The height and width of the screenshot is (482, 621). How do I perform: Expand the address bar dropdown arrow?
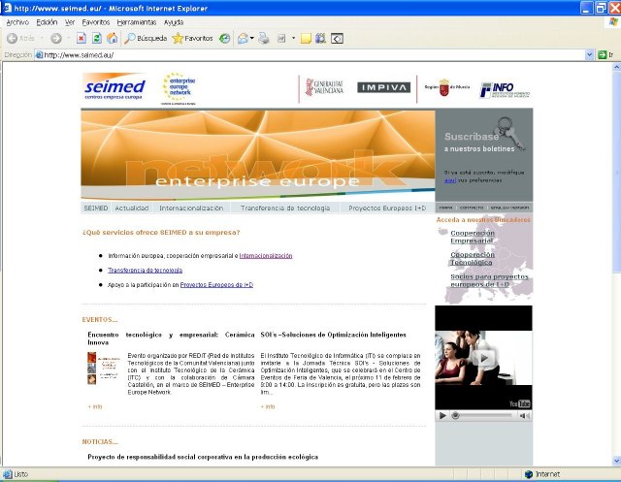point(589,55)
